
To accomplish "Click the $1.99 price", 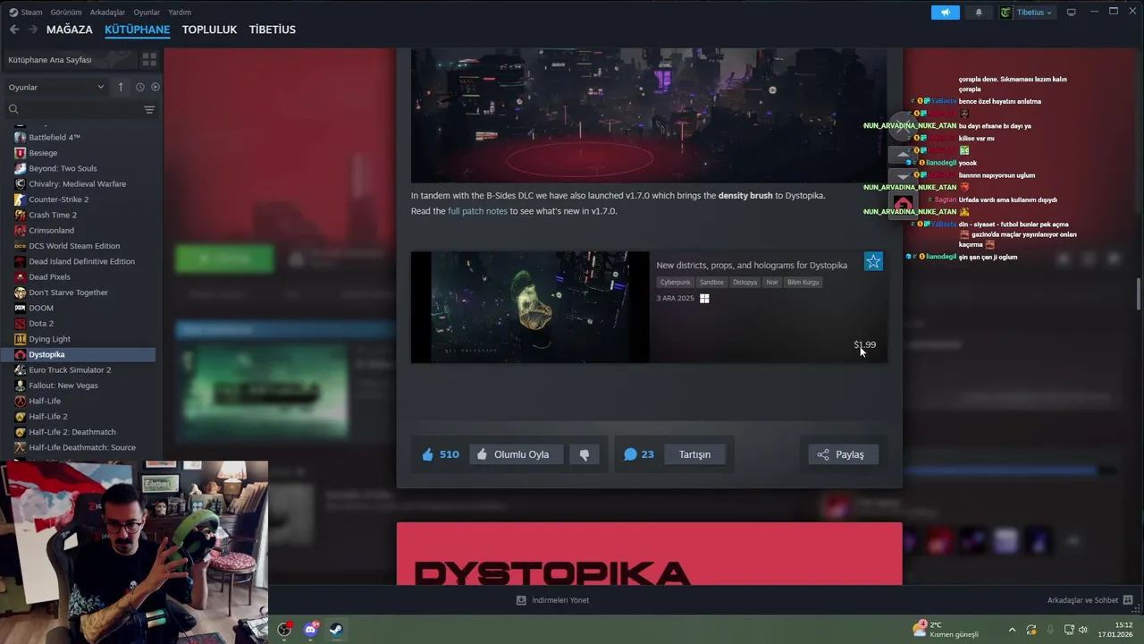I will click(865, 344).
